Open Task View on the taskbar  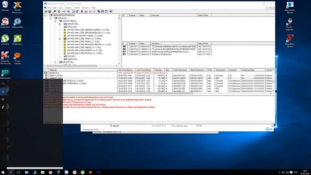click(18, 172)
